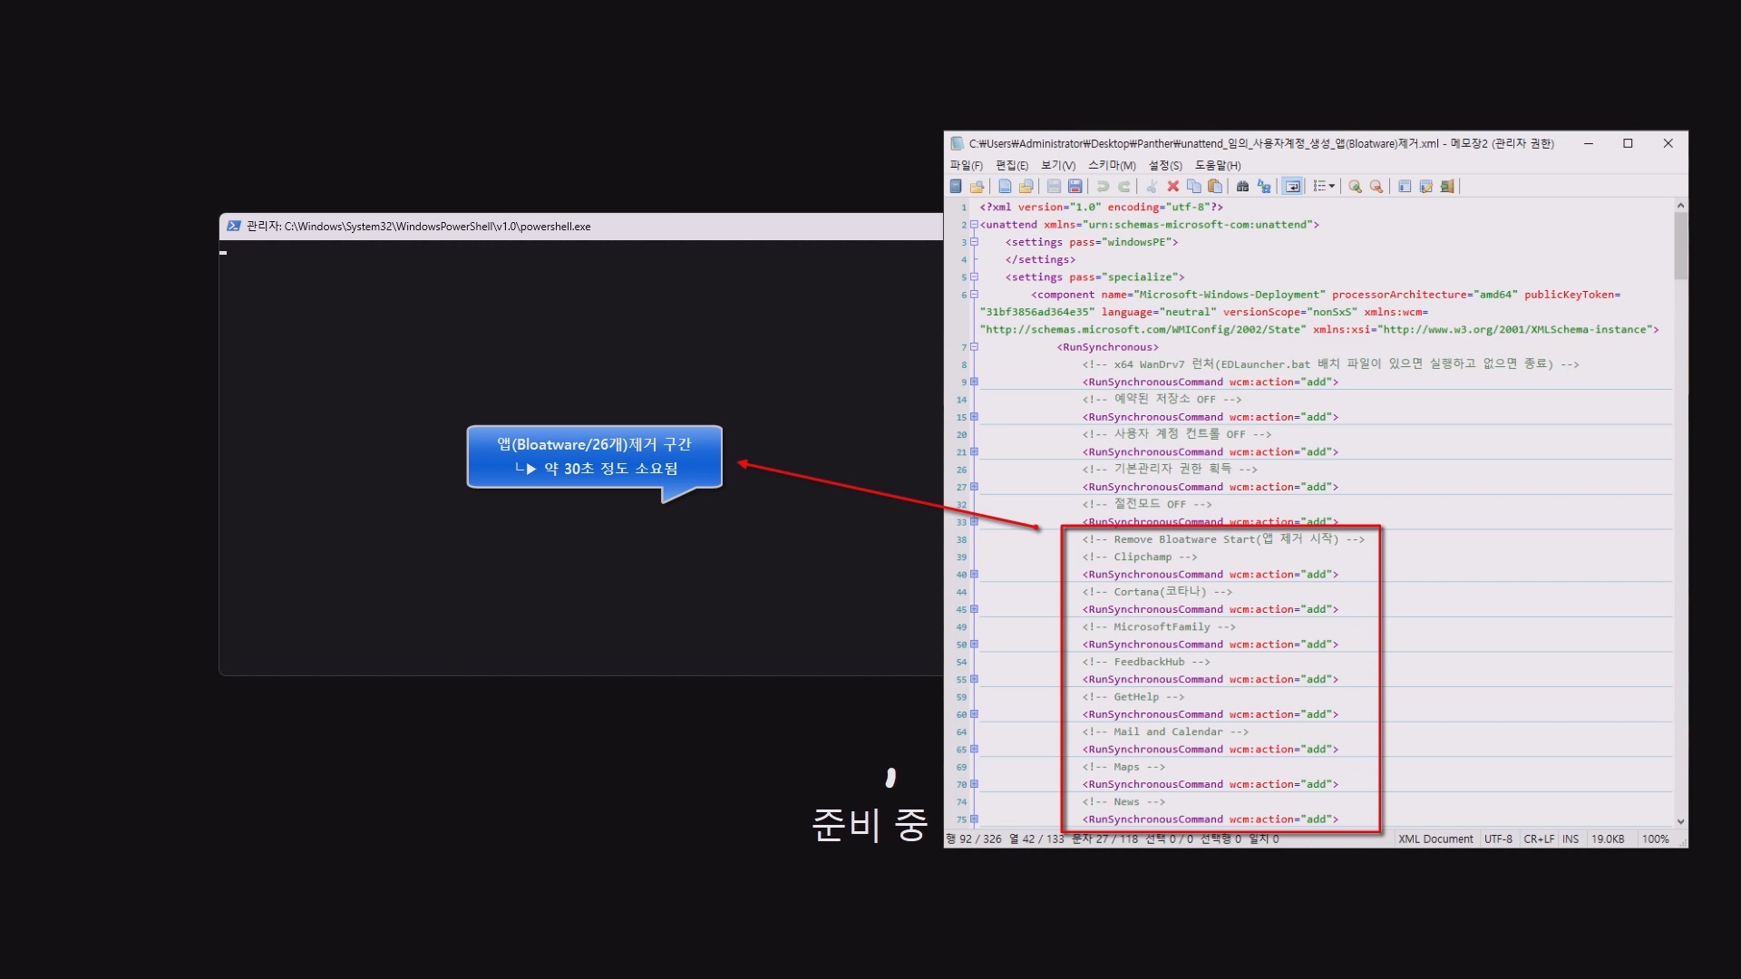Collapse the RunSynchronous node at line 7
This screenshot has height=979, width=1741.
(x=975, y=346)
